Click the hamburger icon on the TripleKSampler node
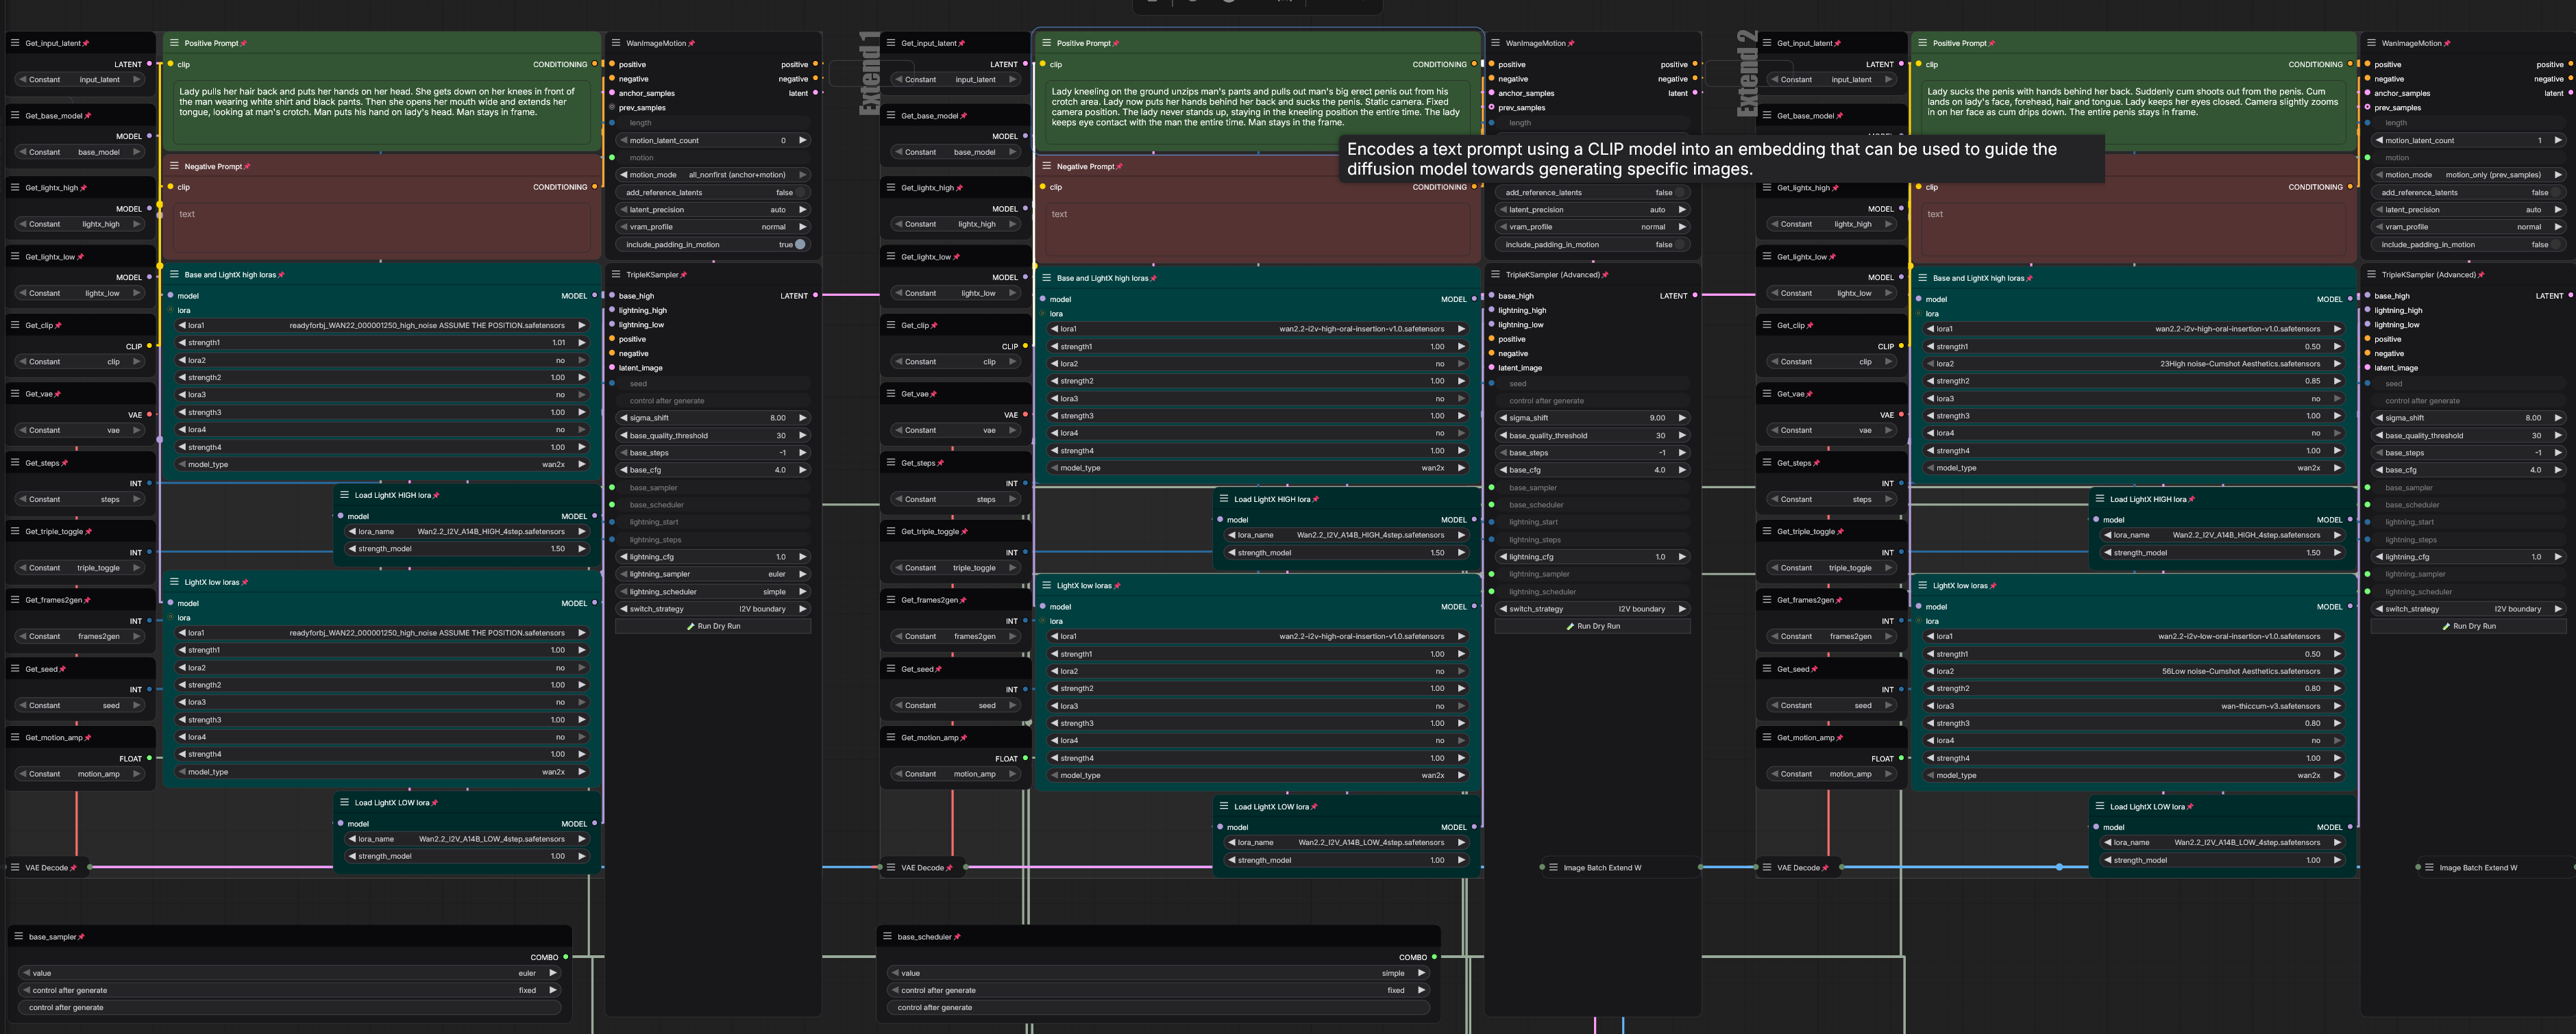The height and width of the screenshot is (1034, 2576). tap(616, 275)
